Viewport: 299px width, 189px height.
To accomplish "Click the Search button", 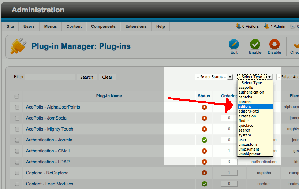I will [87, 77].
